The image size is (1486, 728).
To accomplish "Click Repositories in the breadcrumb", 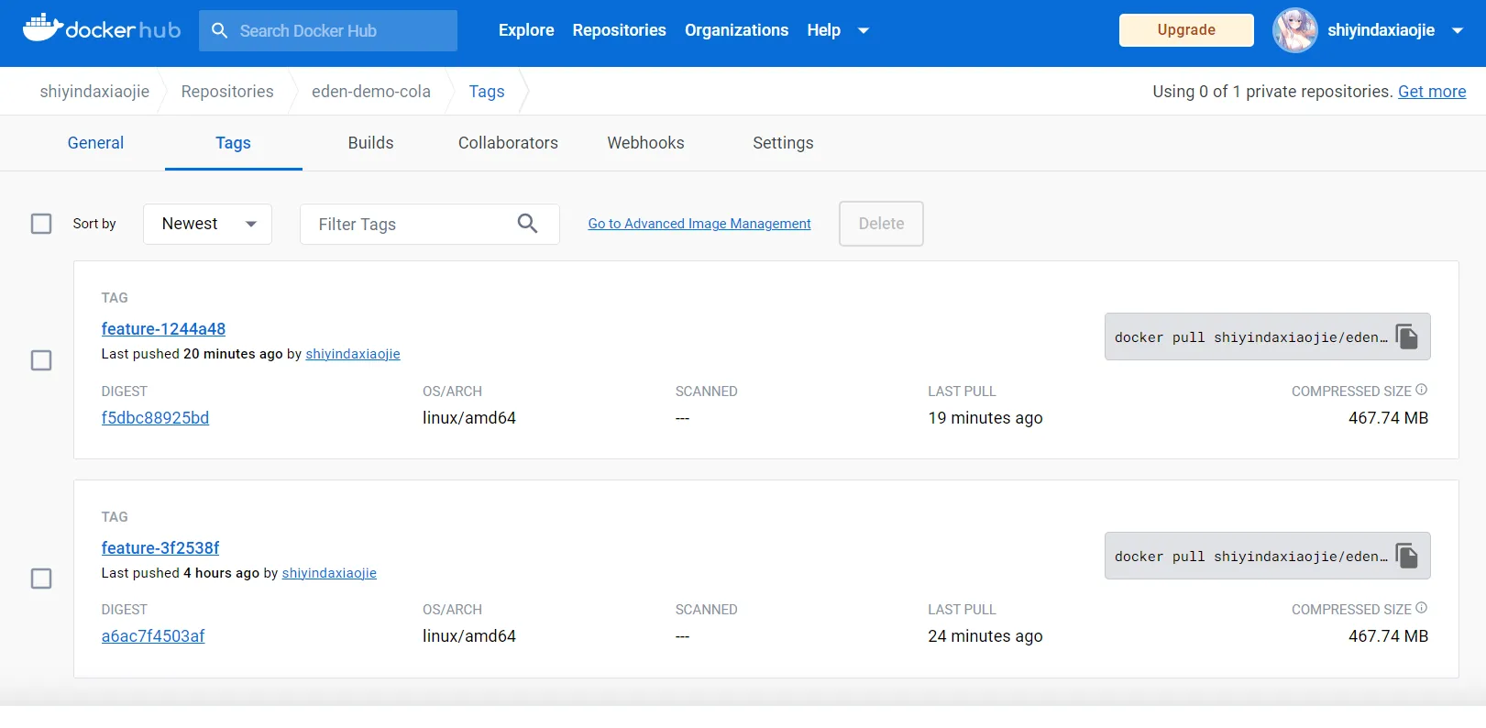I will [227, 92].
